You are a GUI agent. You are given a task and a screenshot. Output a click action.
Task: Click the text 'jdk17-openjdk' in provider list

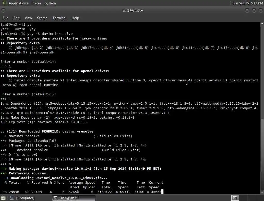[x=94, y=48]
